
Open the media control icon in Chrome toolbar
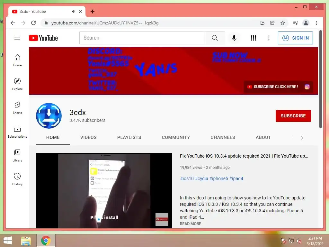[296, 23]
